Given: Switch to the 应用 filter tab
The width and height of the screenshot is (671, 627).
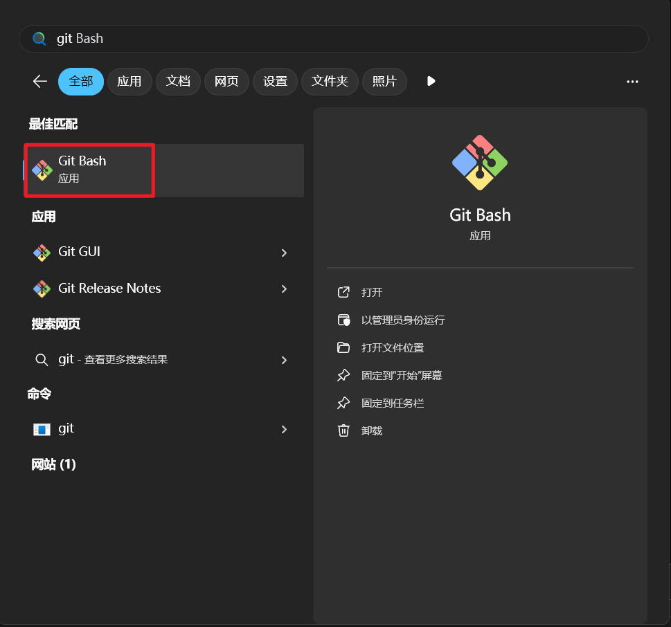Looking at the screenshot, I should (129, 81).
